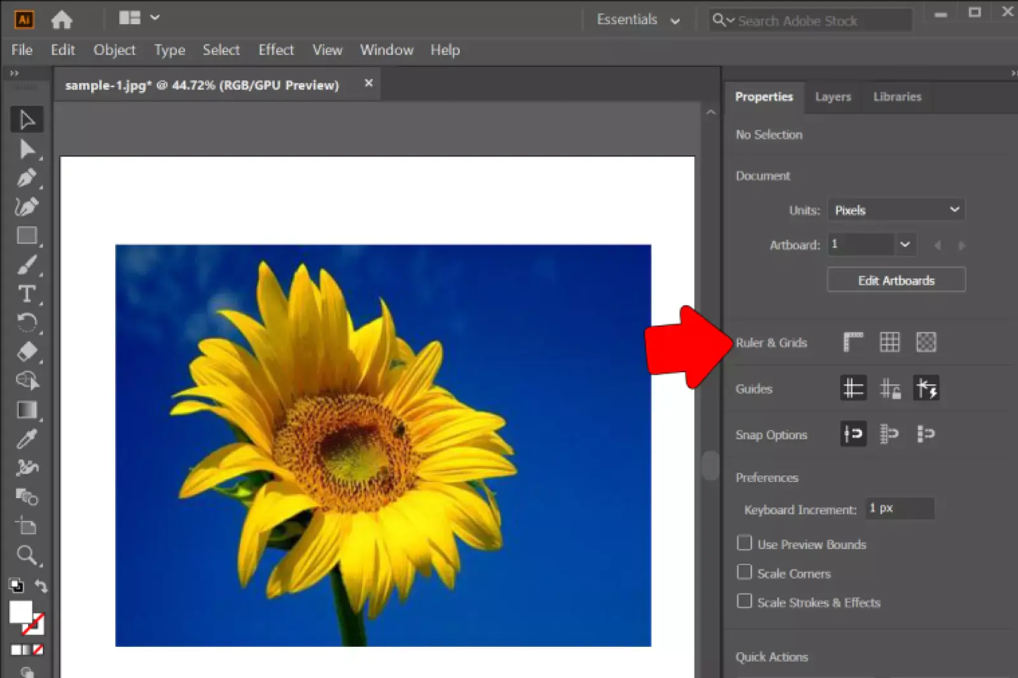The height and width of the screenshot is (678, 1018).
Task: Select the Rotate tool
Action: (x=27, y=322)
